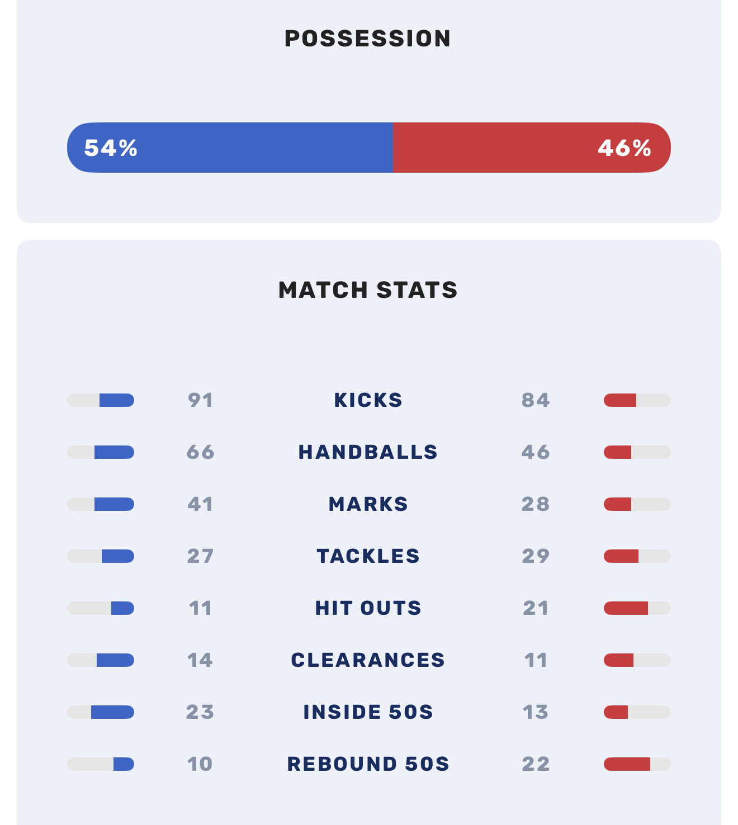Click the CLEARANCES stat label
This screenshot has height=825, width=738.
click(368, 660)
